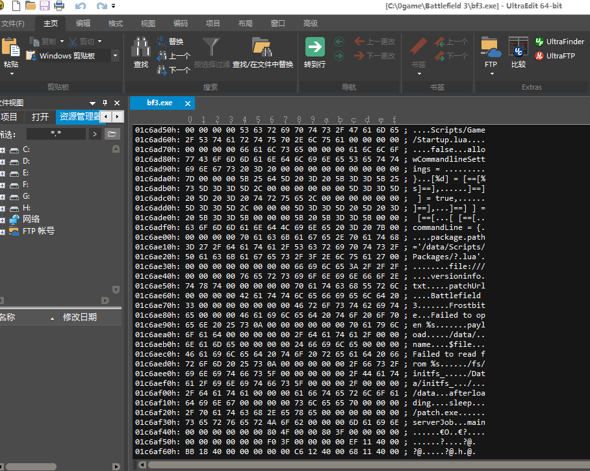Image resolution: width=590 pixels, height=471 pixels.
Task: Pin the file view panel
Action: [105, 103]
